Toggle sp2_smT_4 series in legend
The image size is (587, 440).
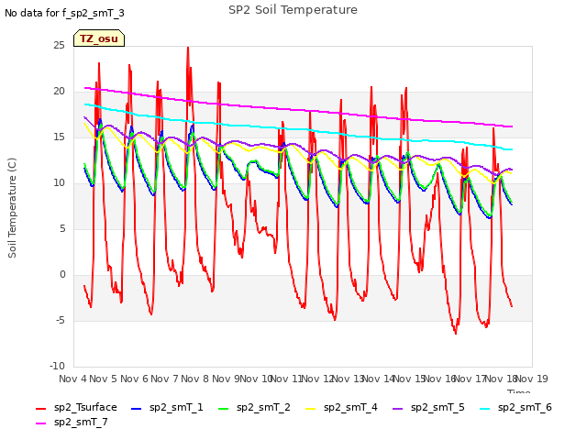coord(341,407)
